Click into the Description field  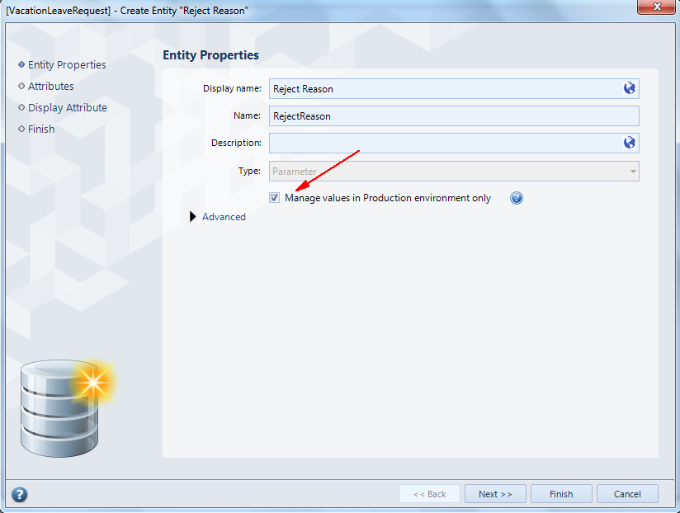(446, 143)
